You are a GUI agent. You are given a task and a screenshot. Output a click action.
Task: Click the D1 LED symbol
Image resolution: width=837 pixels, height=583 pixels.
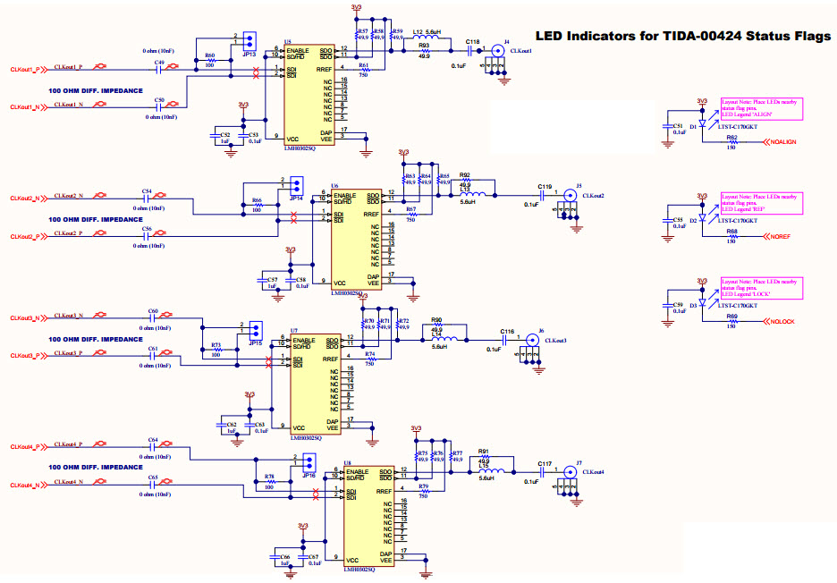tap(704, 127)
